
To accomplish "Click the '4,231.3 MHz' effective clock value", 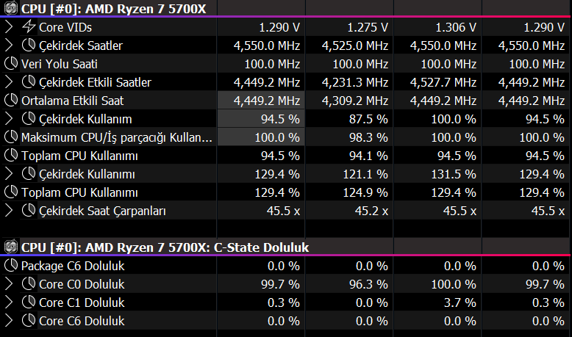I will 355,82.
